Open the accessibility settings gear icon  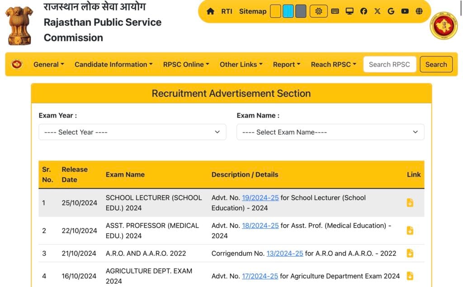[x=318, y=11]
